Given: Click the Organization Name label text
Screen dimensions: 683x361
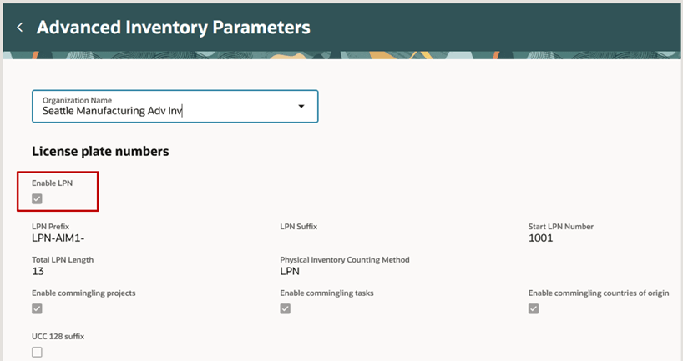Looking at the screenshot, I should point(77,100).
